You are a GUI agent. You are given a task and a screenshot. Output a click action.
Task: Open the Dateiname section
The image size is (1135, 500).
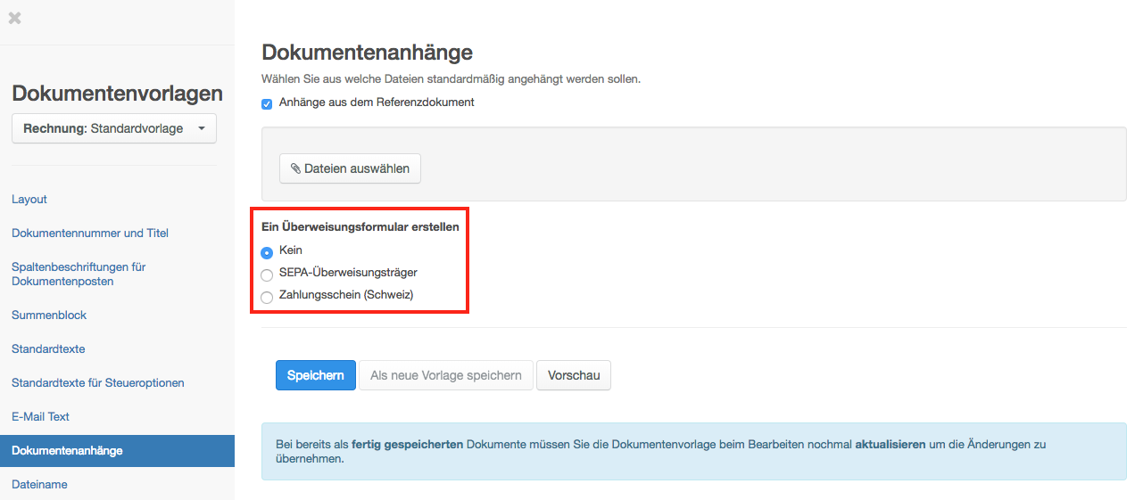tap(39, 484)
